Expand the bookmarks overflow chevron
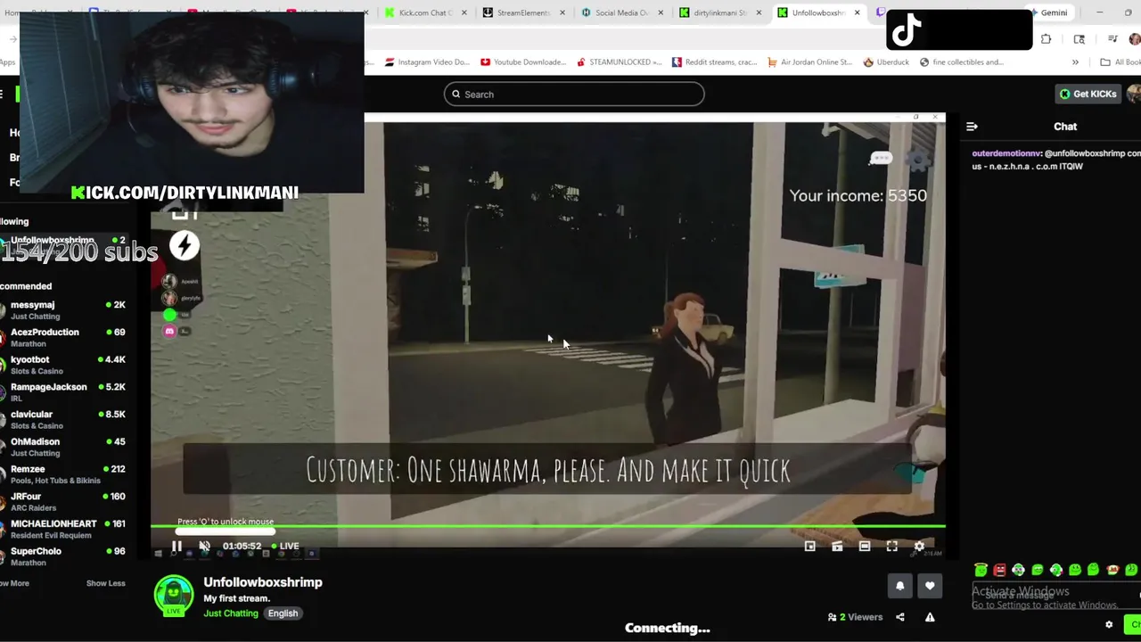 click(1075, 62)
